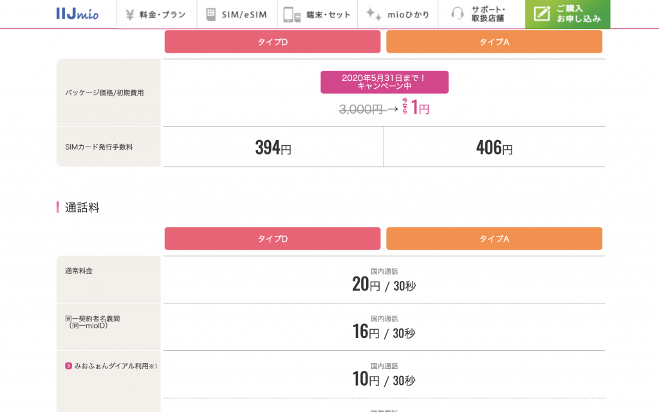Select the タイプA header above 通話料 table
Viewport: 659px width, 412px height.
tap(494, 238)
